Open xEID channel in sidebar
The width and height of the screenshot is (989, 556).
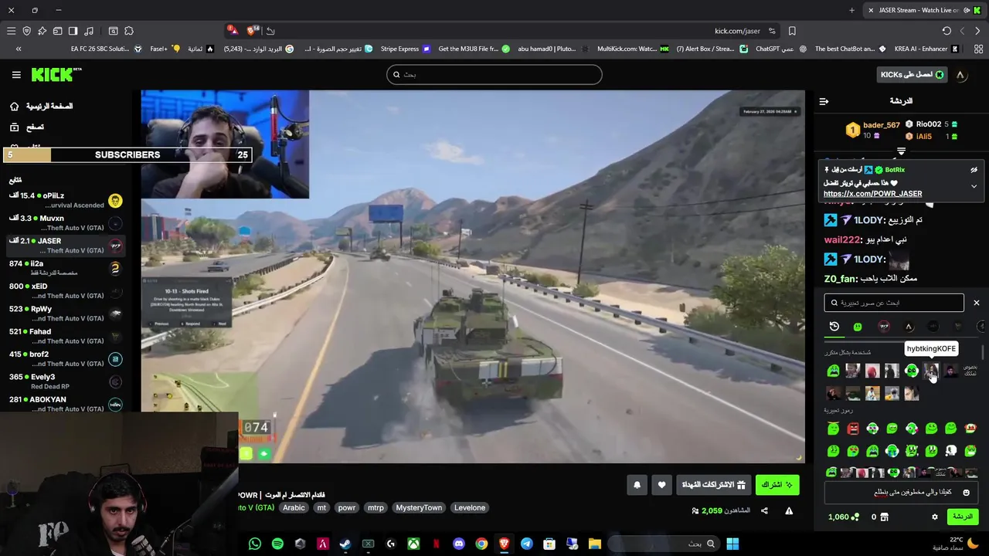(66, 290)
